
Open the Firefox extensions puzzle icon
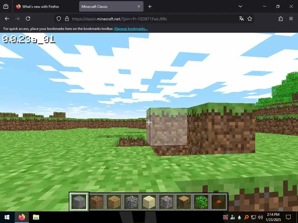tap(281, 19)
